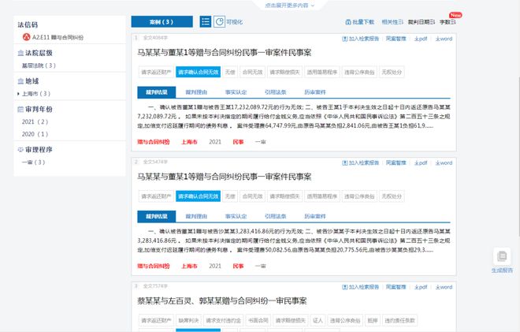The image size is (520, 332).
Task: Toggle 请求确认合同无效 tag in first case
Action: coord(198,72)
